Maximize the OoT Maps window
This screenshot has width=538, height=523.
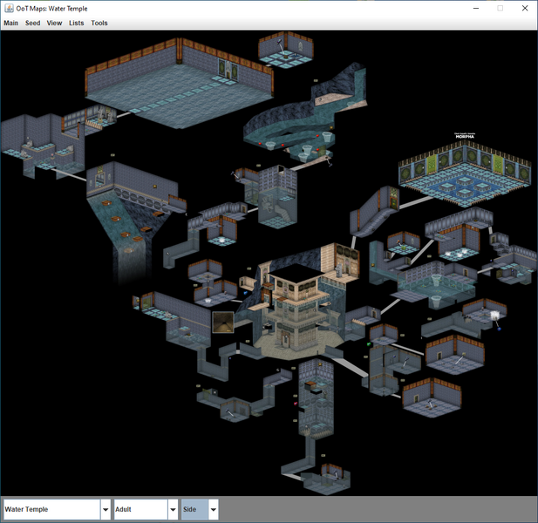pos(500,9)
